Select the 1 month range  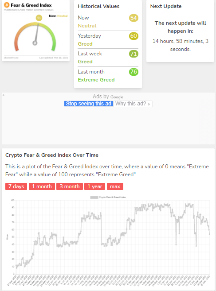(x=42, y=186)
